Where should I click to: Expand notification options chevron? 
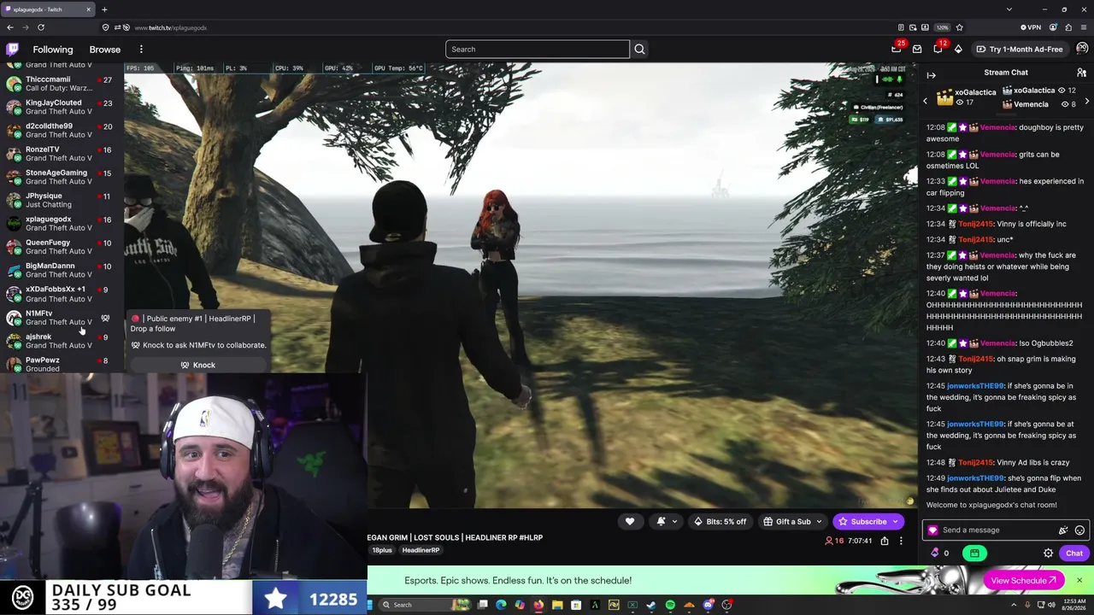[x=674, y=522]
